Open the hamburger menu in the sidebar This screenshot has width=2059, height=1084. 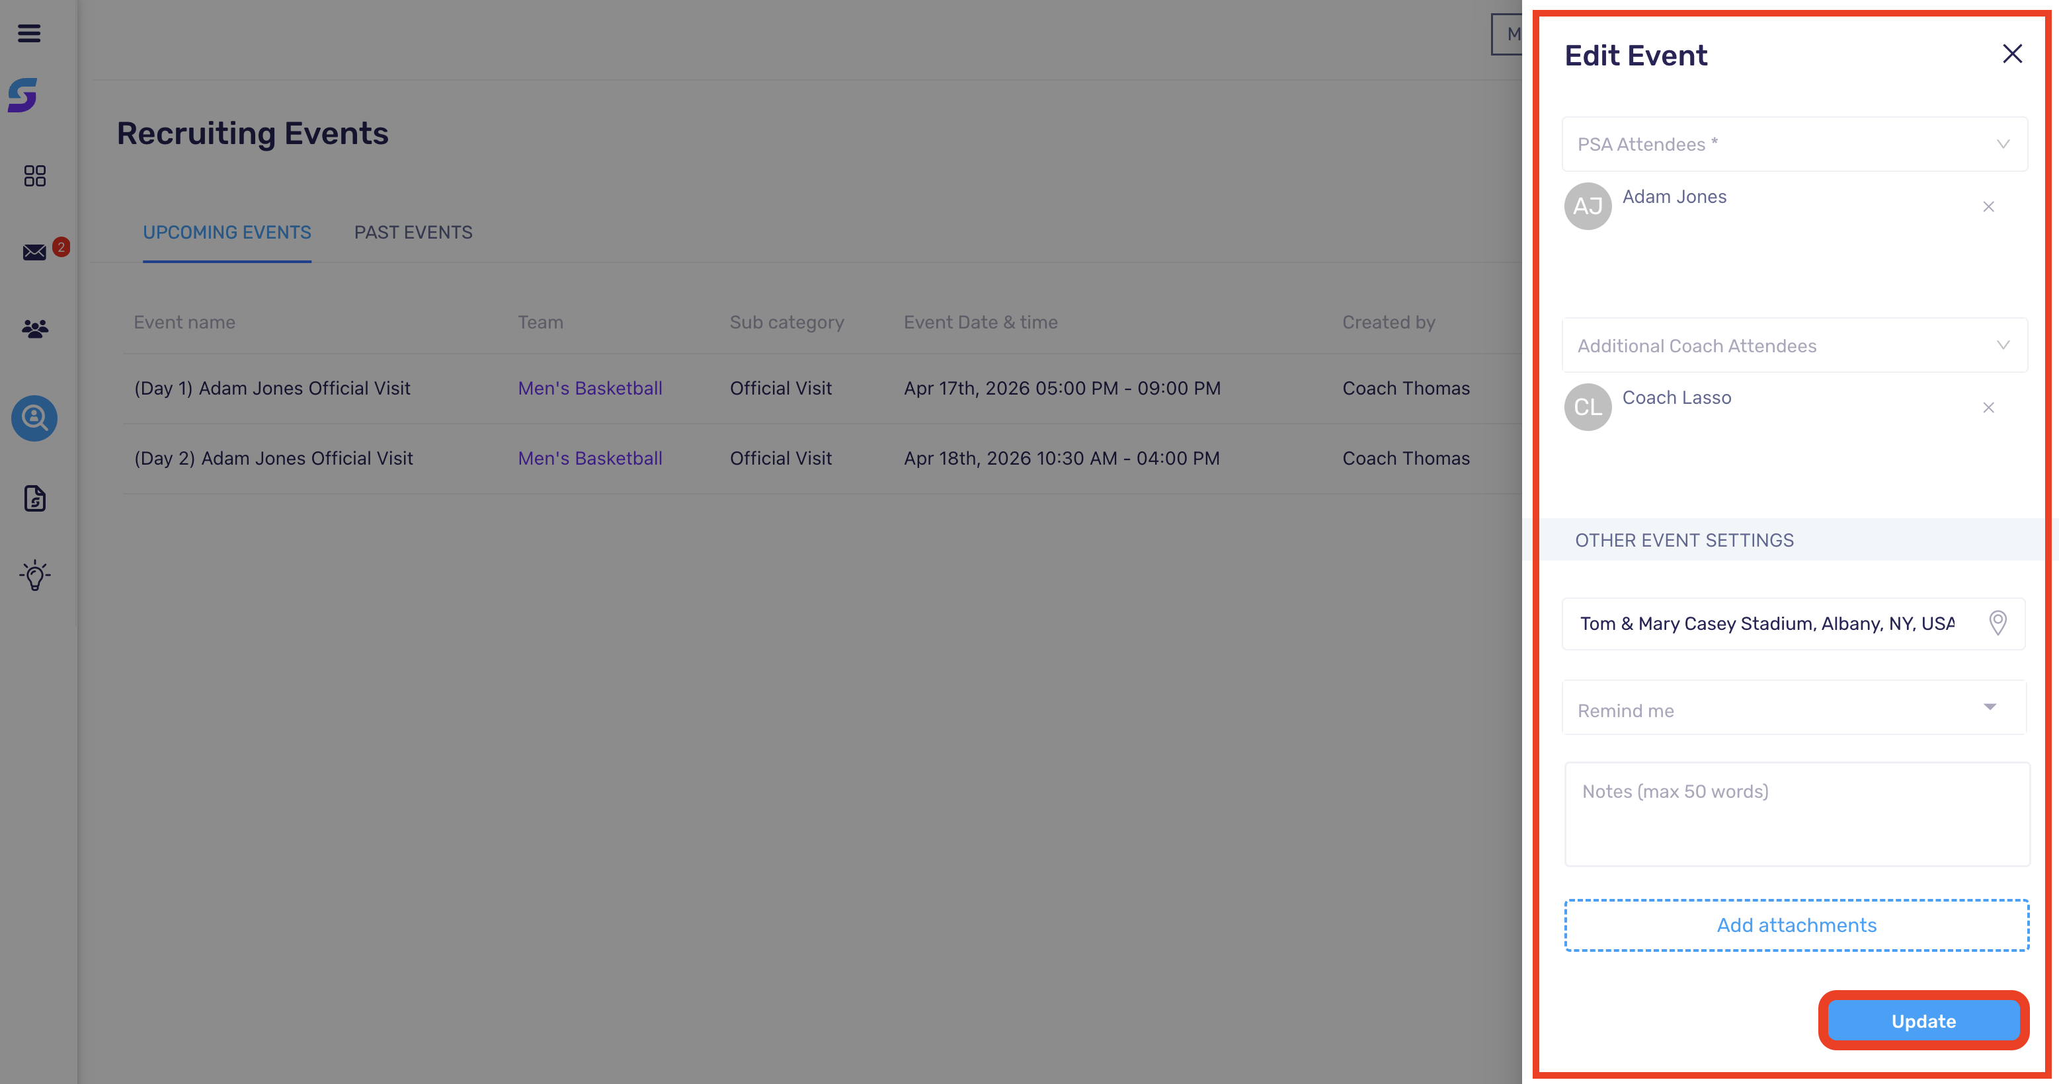point(30,34)
